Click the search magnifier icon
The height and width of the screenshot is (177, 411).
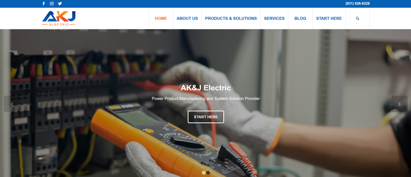[x=357, y=18]
